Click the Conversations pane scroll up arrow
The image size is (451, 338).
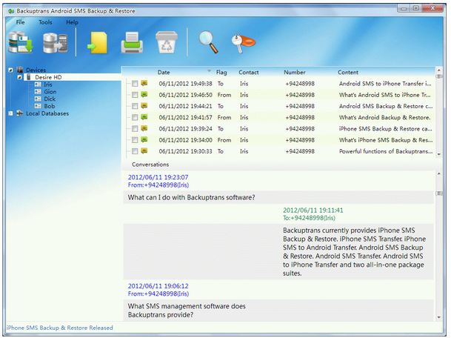pyautogui.click(x=439, y=173)
